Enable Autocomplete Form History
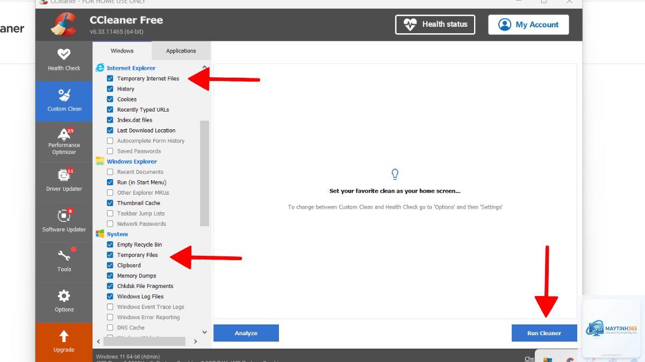Screen dimensions: 645x362 [110, 141]
